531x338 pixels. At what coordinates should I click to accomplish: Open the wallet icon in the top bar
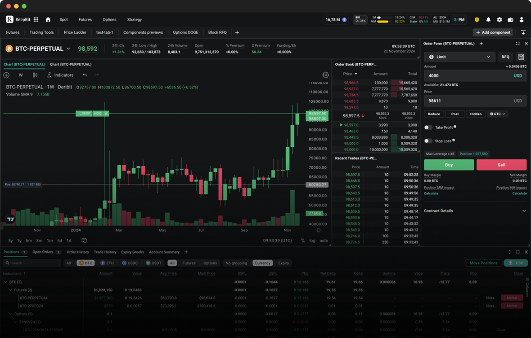[x=510, y=19]
